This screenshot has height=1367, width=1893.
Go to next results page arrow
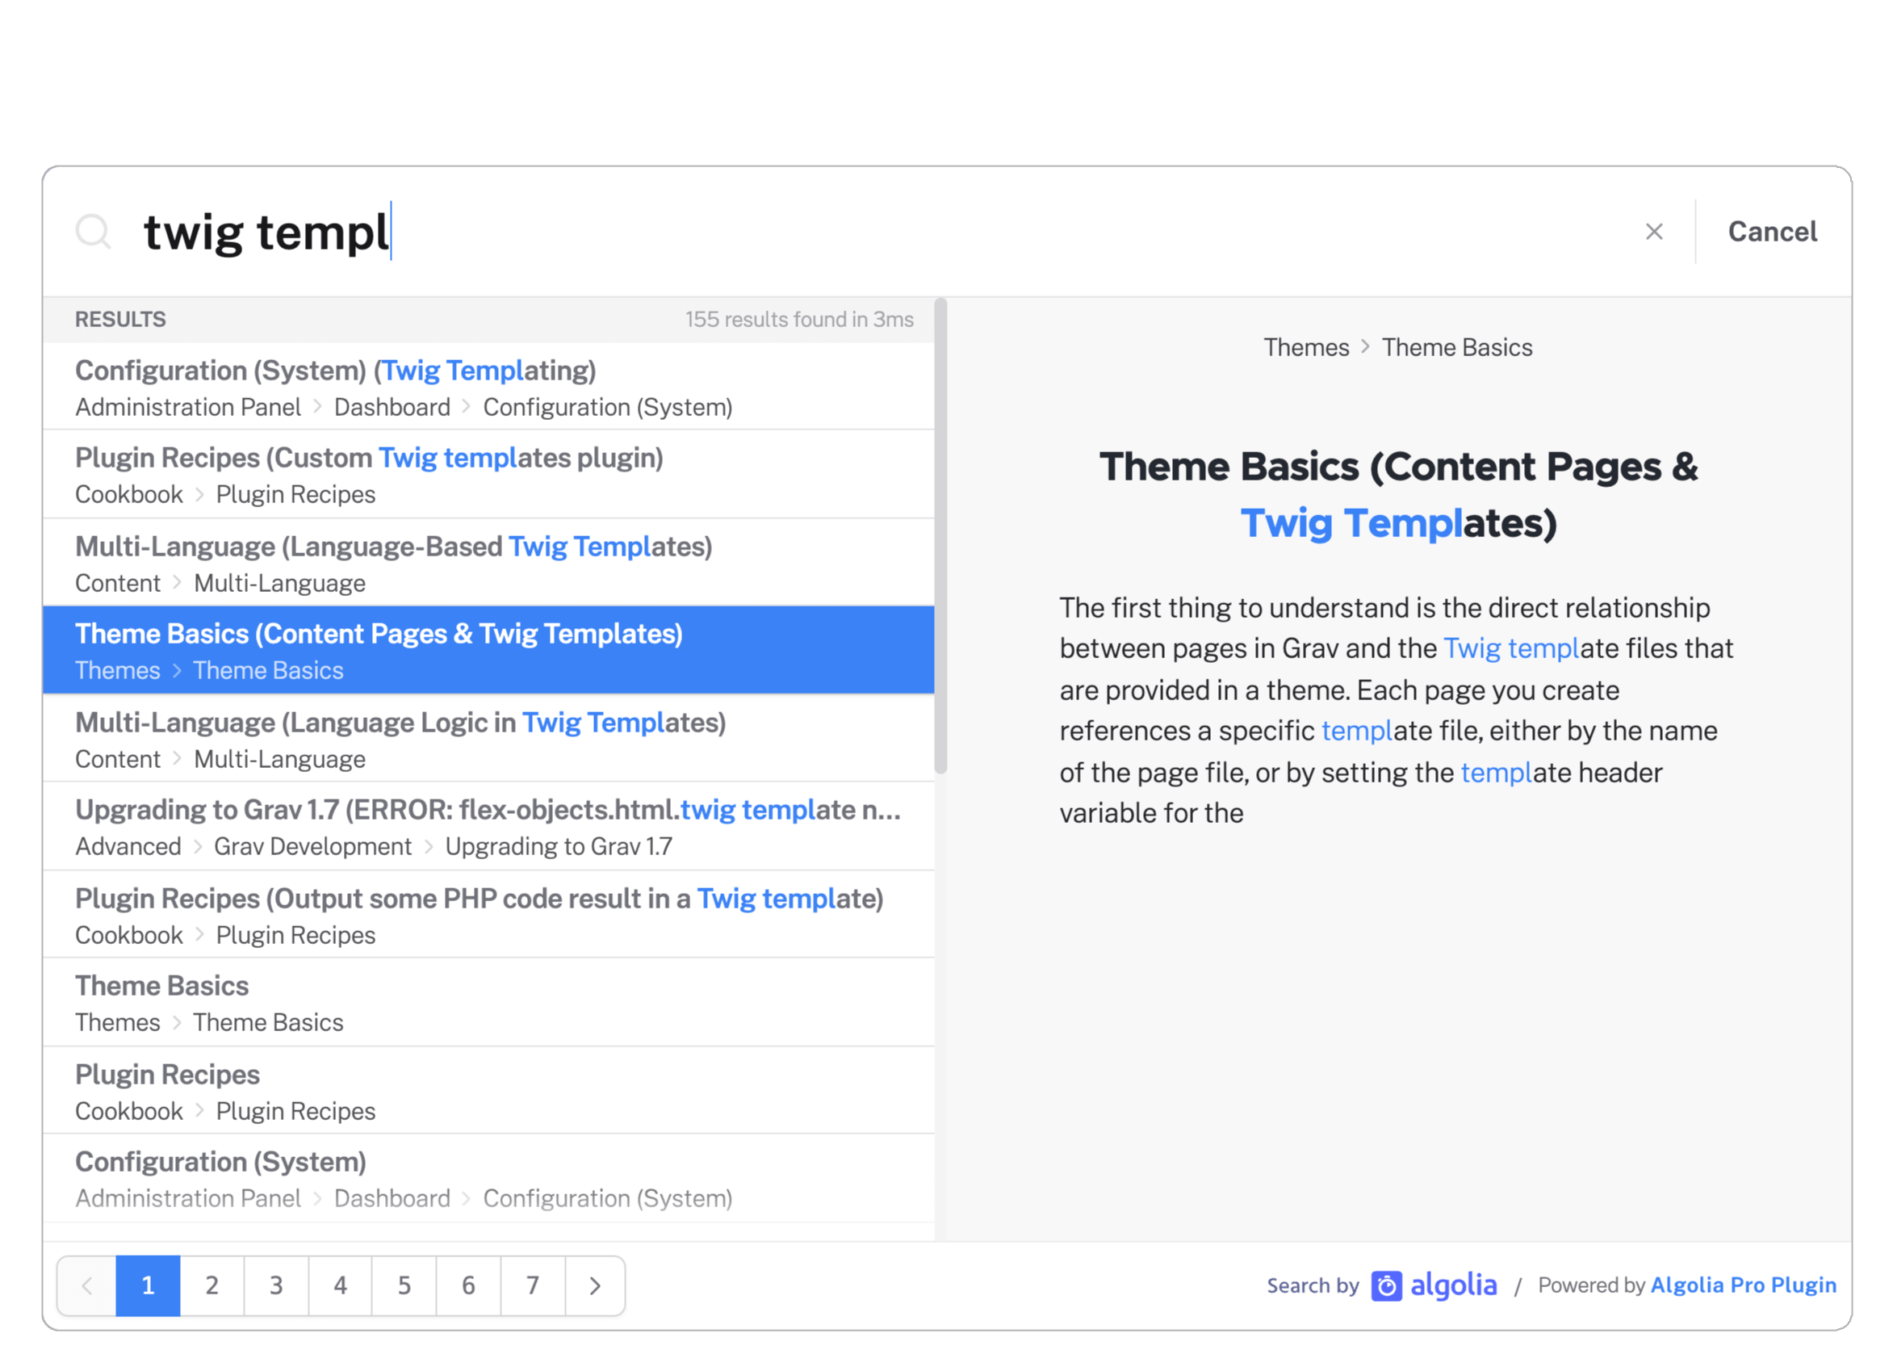(x=595, y=1285)
